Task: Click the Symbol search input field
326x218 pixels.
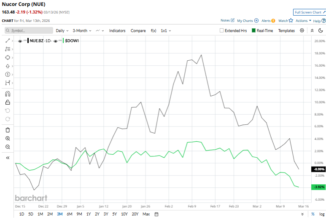Action: pos(29,30)
